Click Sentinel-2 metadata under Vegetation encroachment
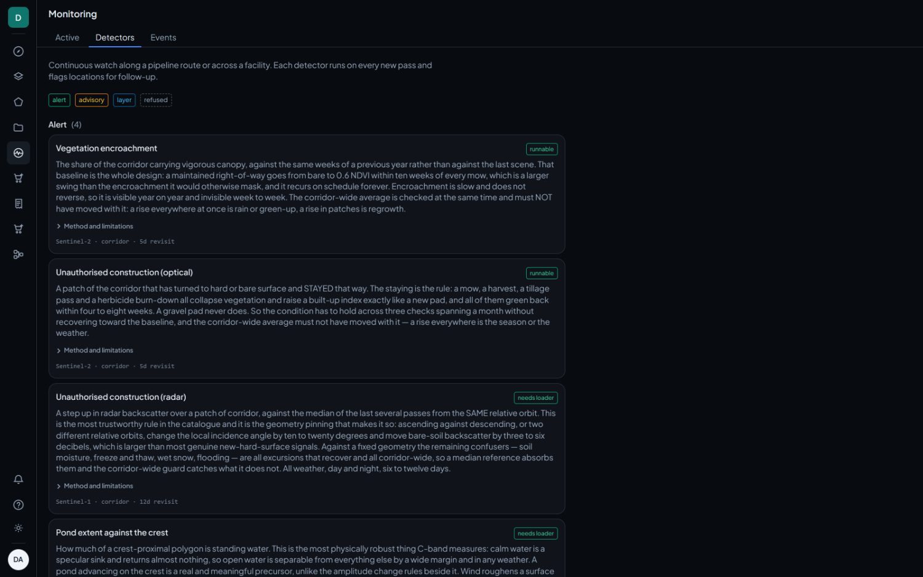Image resolution: width=923 pixels, height=577 pixels. (x=115, y=242)
